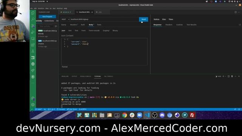This screenshot has height=136, width=242.
Task: Open the Run and Debug view in the activity bar
Action: pos(33,32)
